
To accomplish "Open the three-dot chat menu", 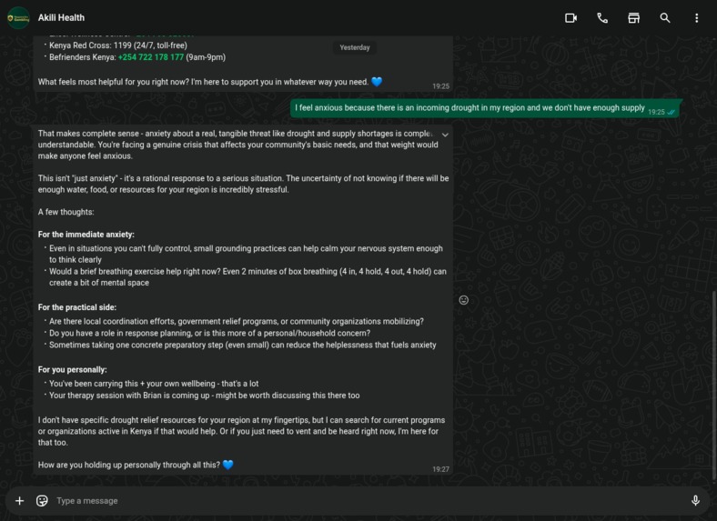I will point(696,18).
